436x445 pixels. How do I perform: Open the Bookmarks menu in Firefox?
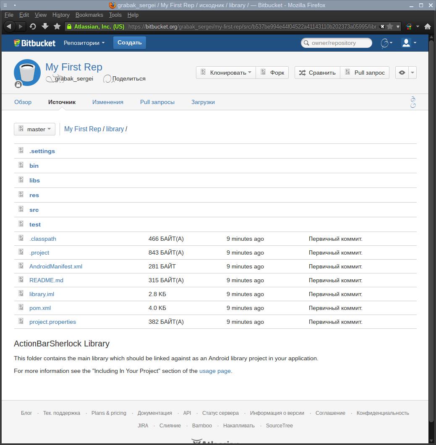tap(89, 15)
